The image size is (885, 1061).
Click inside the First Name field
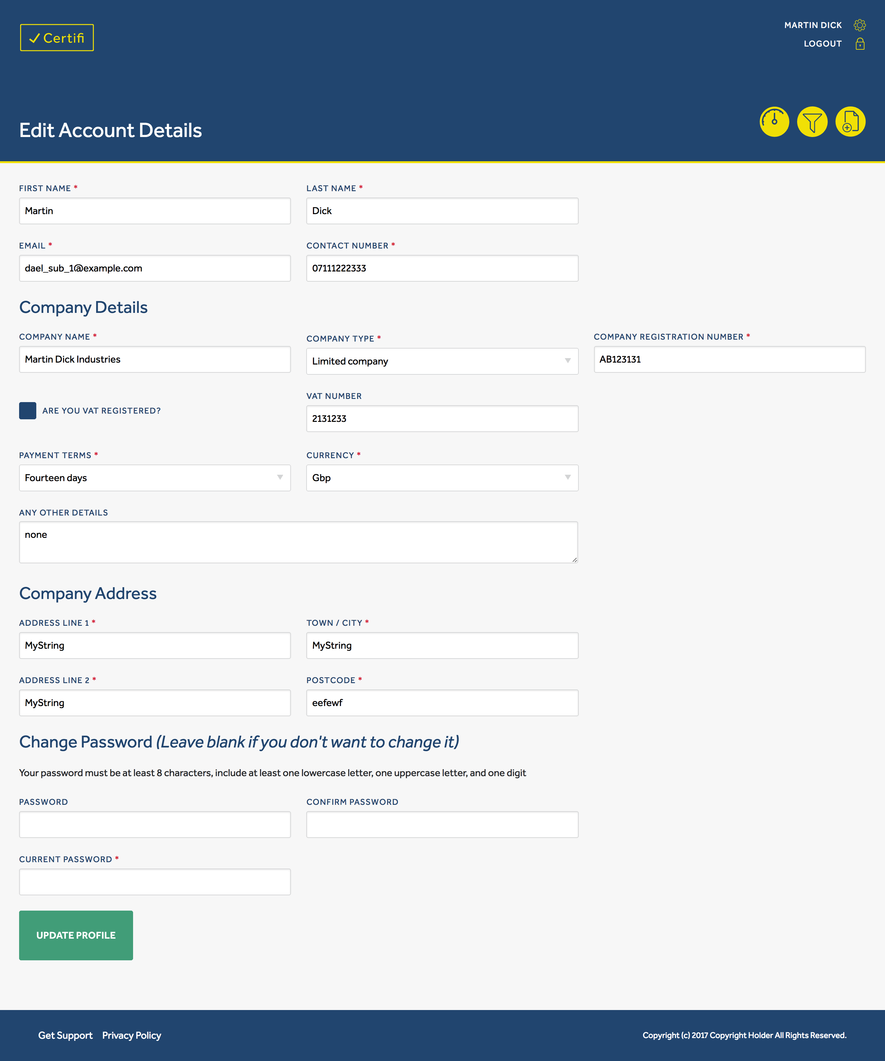(x=154, y=211)
